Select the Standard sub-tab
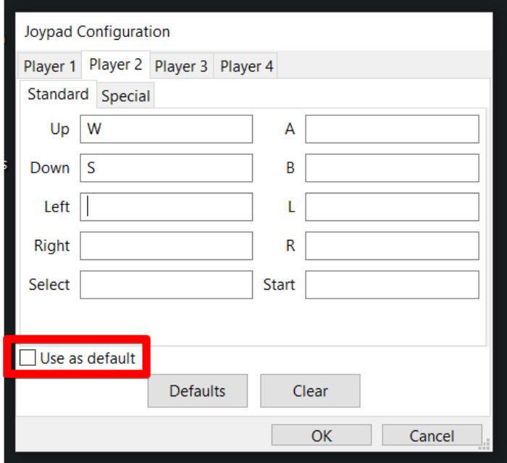The width and height of the screenshot is (507, 463). tap(58, 94)
